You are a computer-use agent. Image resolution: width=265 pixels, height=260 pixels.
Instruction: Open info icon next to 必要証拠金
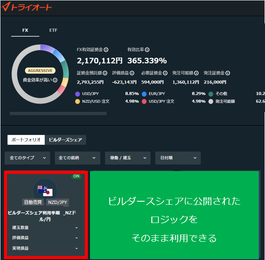(165, 73)
